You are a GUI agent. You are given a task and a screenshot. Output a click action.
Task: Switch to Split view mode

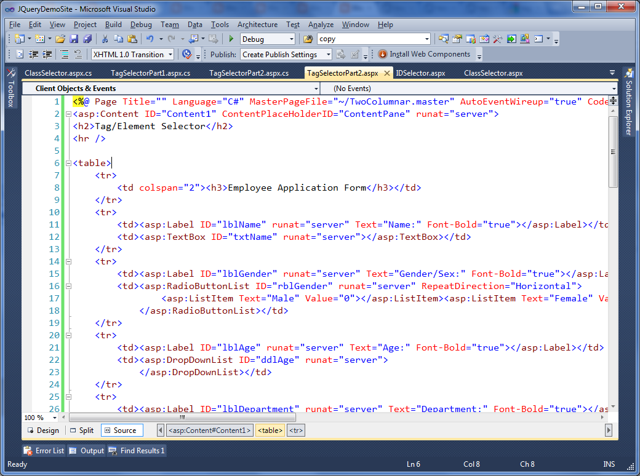[81, 430]
